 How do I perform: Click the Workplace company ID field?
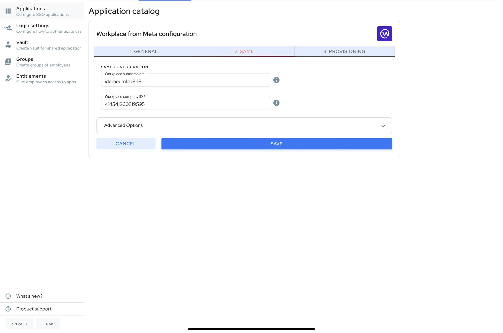(x=185, y=103)
